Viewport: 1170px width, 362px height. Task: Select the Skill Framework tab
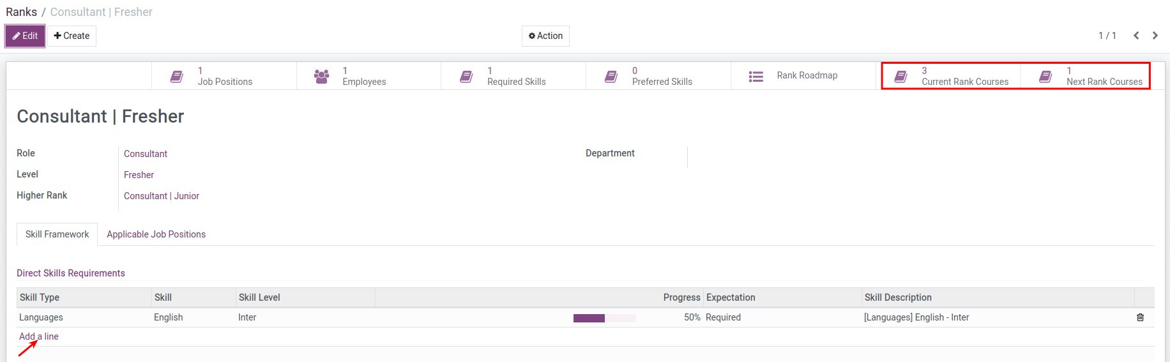pyautogui.click(x=57, y=234)
